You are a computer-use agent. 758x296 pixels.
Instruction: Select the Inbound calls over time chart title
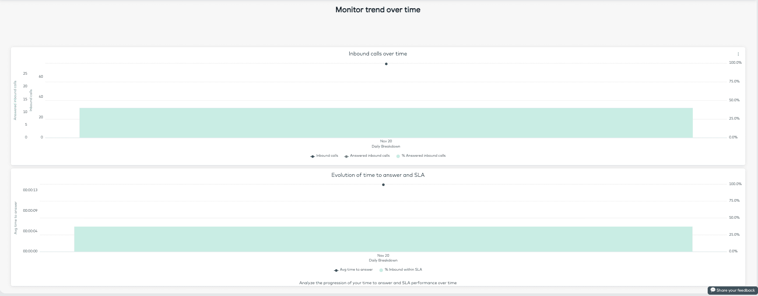[x=378, y=53]
